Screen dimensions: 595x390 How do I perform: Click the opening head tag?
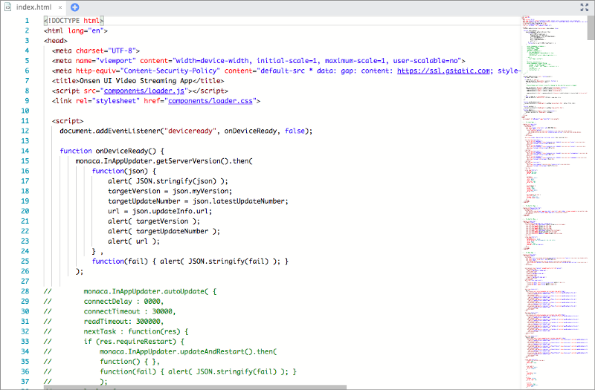coord(55,41)
